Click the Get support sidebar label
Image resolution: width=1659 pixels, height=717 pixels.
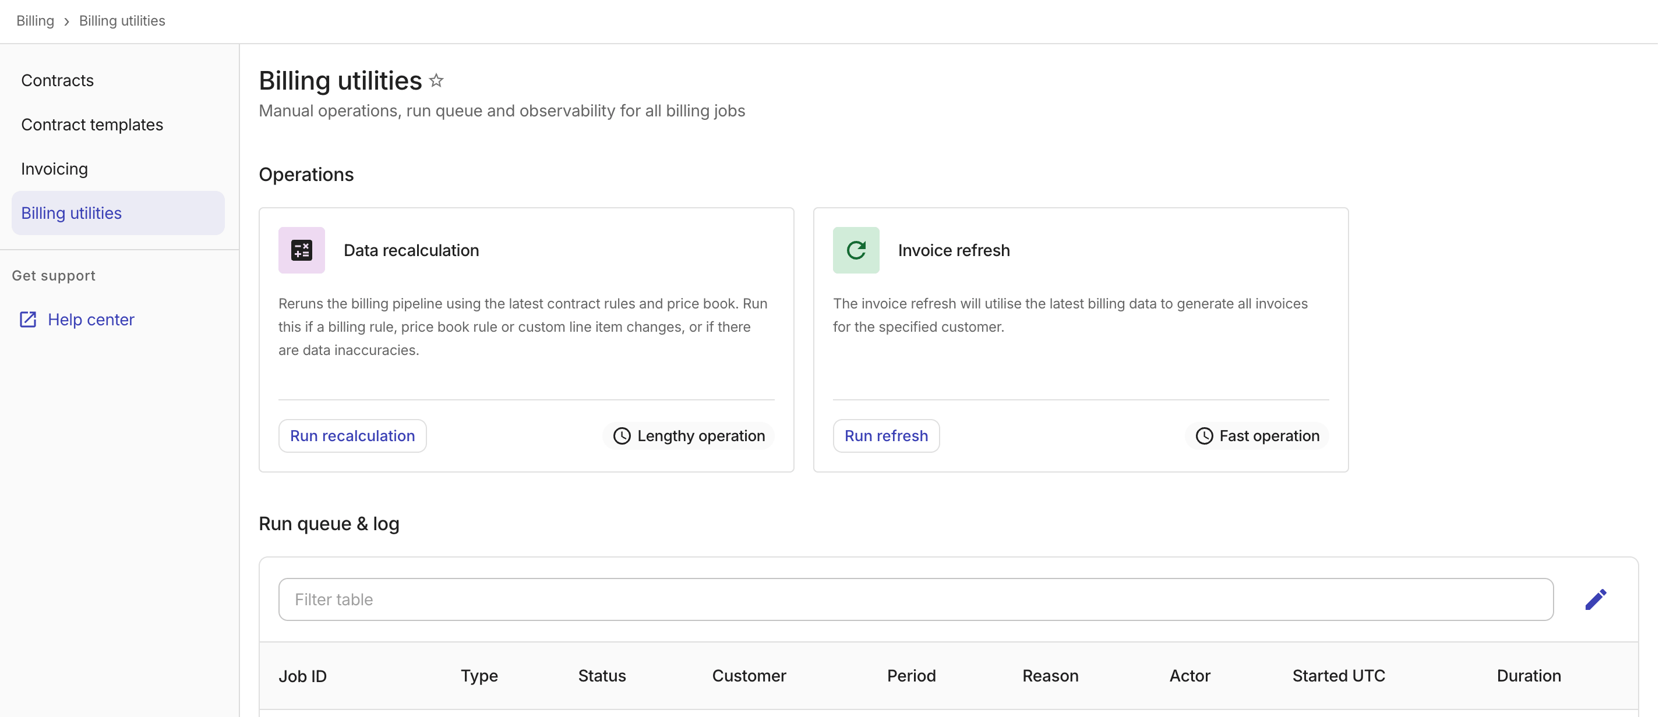pyautogui.click(x=54, y=275)
